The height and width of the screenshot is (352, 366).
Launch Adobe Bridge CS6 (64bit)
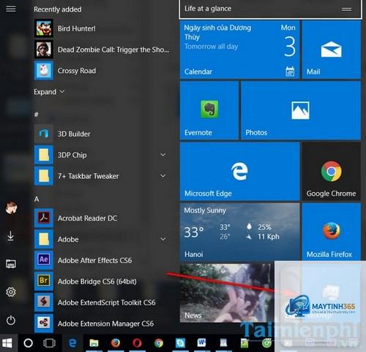coord(102,281)
